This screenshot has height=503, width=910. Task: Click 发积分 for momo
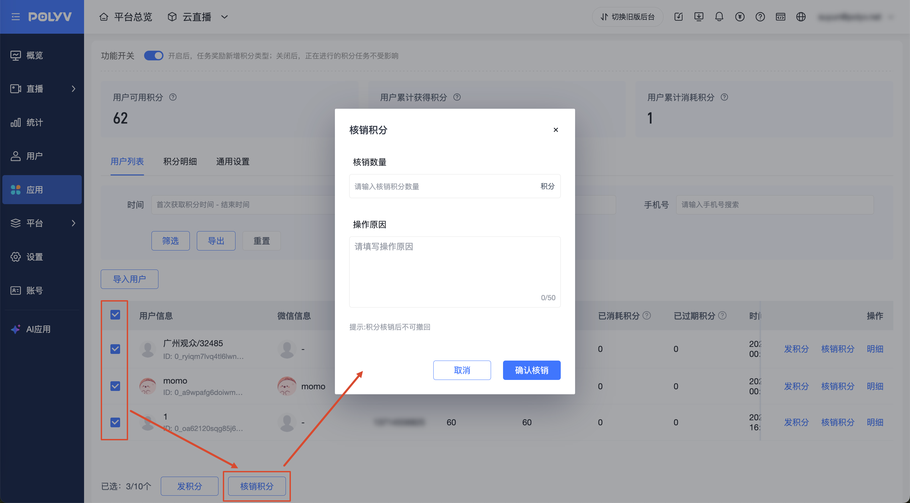[x=797, y=386]
